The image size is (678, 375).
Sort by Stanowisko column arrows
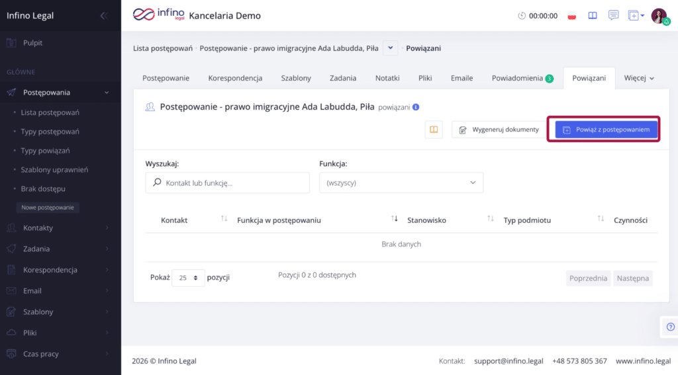491,219
